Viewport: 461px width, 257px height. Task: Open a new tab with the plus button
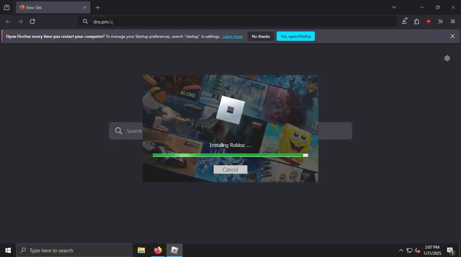pos(98,7)
